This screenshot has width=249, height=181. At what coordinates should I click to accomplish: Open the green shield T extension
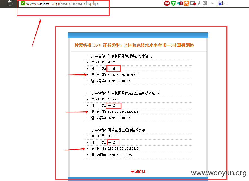point(173,3)
